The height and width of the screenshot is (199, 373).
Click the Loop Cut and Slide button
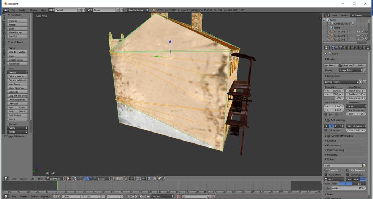[17, 96]
